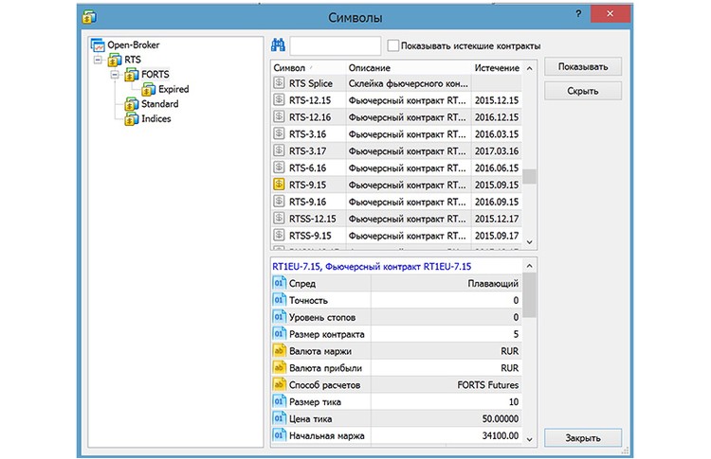Click the RTS folder icon in tree

click(x=115, y=60)
